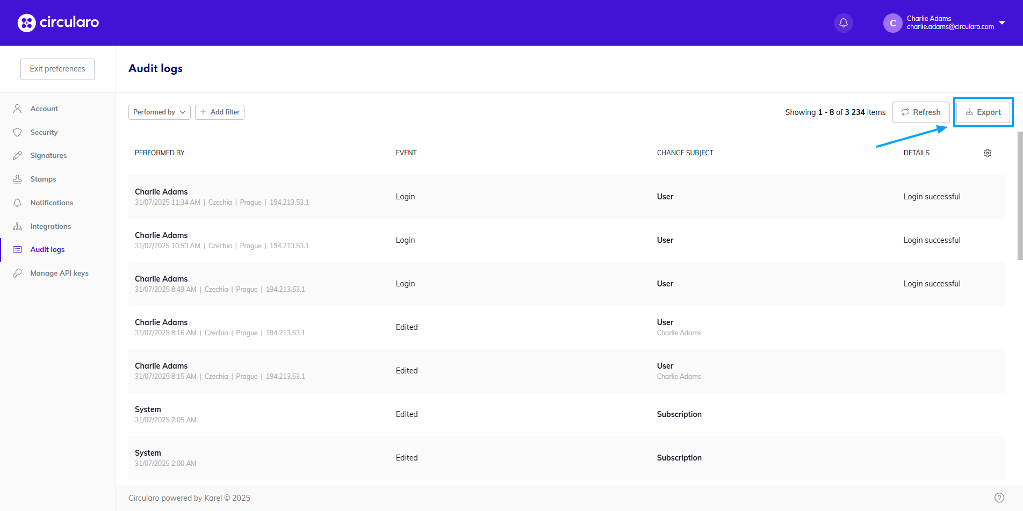The height and width of the screenshot is (511, 1023).
Task: Click the Add filter button
Action: 219,112
